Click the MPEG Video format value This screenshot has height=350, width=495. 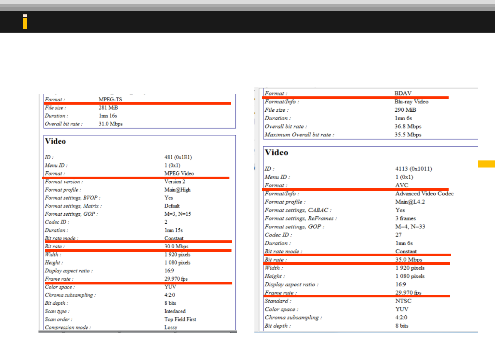tap(179, 173)
